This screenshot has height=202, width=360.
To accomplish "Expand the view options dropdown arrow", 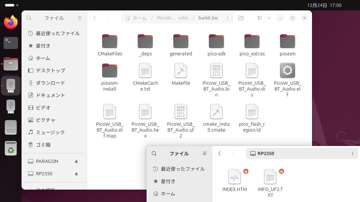I will click(269, 18).
